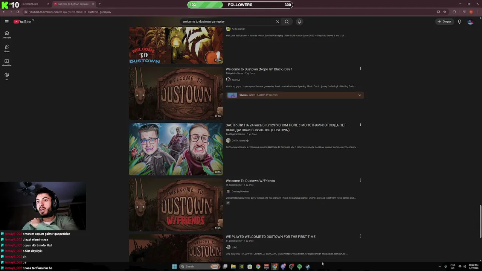Click the page vertical scrollbar thumb
Image resolution: width=482 pixels, height=271 pixels.
[480, 221]
